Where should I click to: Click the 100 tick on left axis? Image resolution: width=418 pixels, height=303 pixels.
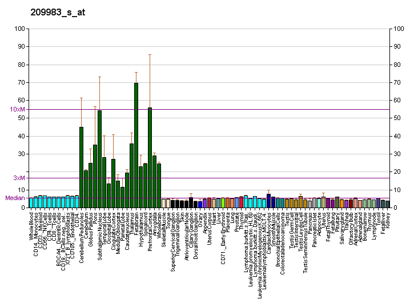20,29
